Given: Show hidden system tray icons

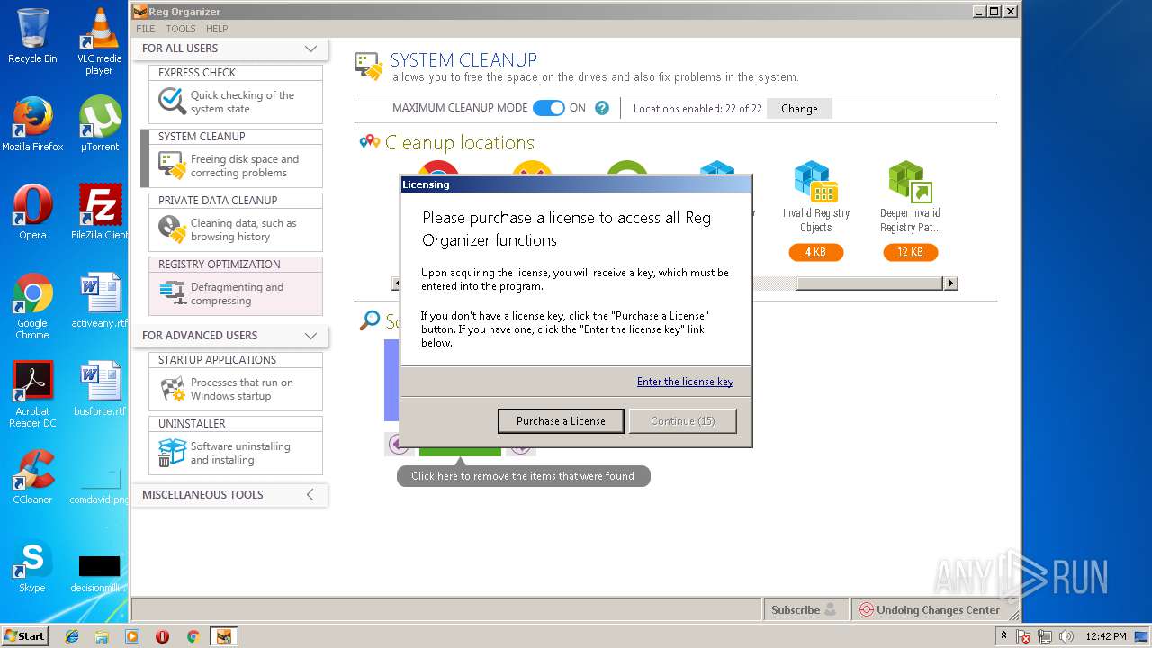Looking at the screenshot, I should click(1003, 635).
